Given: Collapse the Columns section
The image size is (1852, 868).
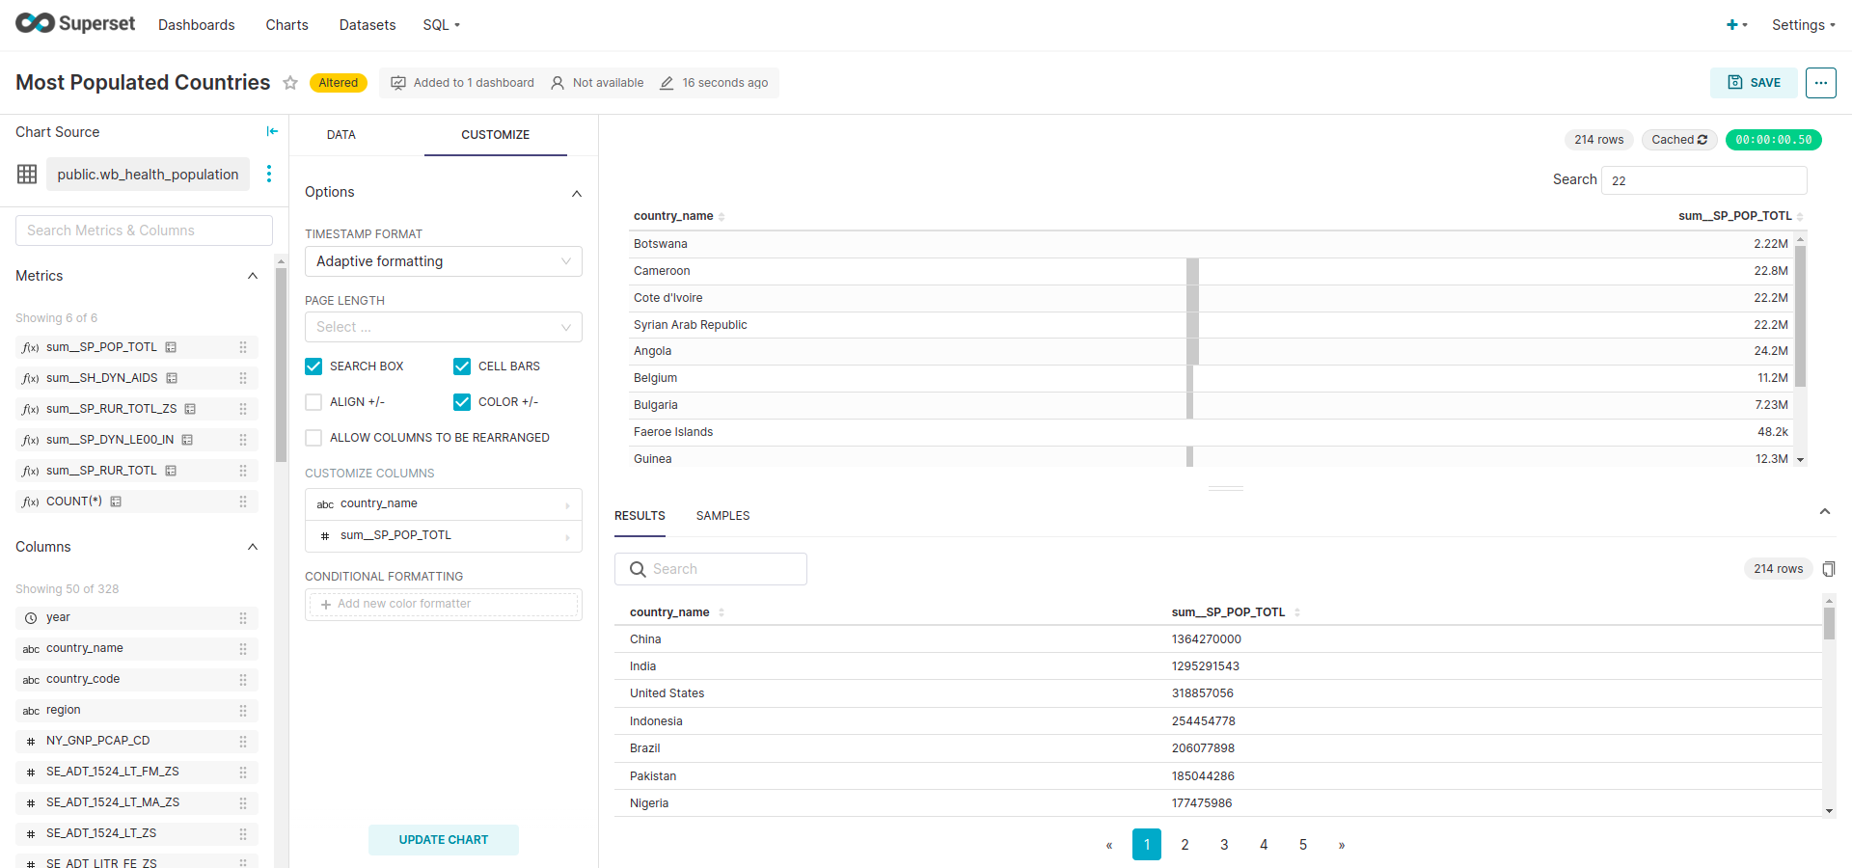Looking at the screenshot, I should (253, 547).
